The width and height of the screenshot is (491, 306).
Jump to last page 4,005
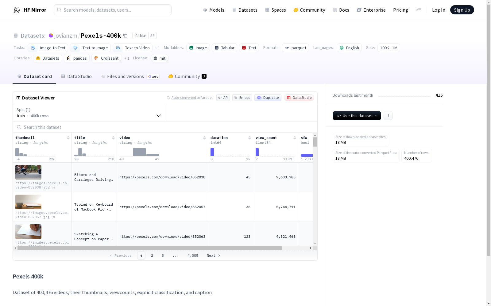(193, 256)
